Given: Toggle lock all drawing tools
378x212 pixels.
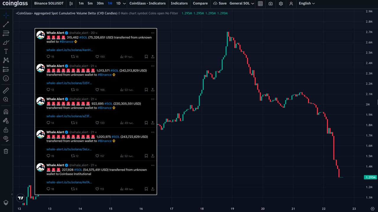Looking at the screenshot, I should tap(6, 130).
